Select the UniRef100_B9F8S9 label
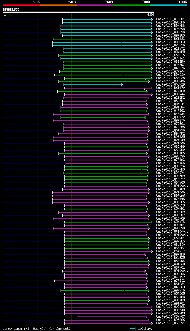This screenshot has width=190, height=331. [171, 228]
